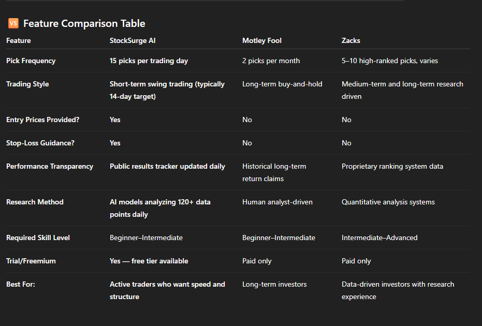This screenshot has height=326, width=482.
Task: Click "Public results tracker updated daily" text
Action: tap(167, 166)
